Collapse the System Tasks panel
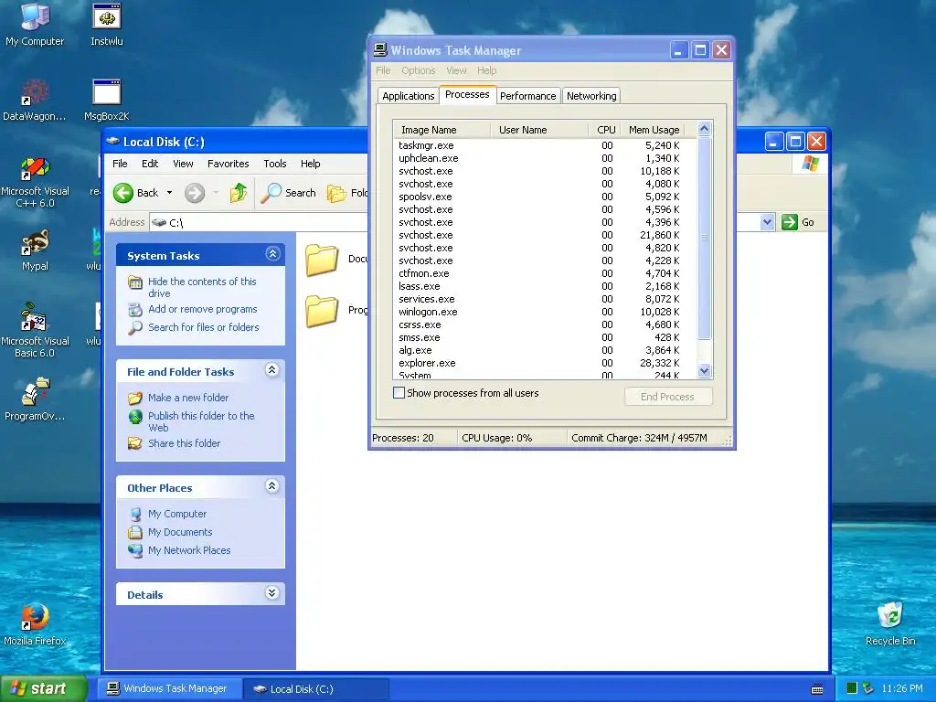Screen dimensions: 936x702 [x=272, y=254]
